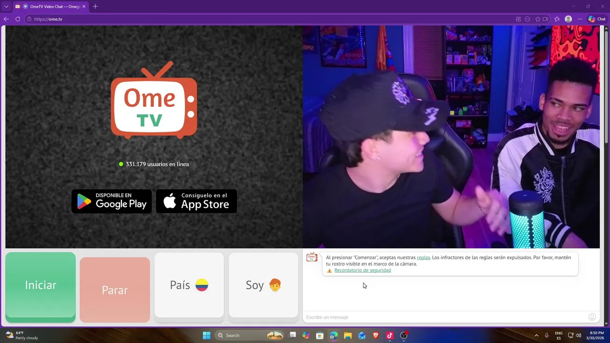The height and width of the screenshot is (343, 610).
Task: Close the OmeTV Video Chat tab
Action: [84, 7]
